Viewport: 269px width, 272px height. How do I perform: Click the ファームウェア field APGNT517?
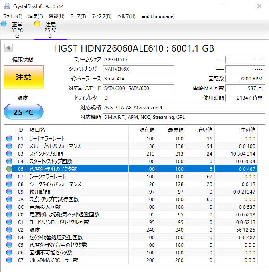coord(138,60)
